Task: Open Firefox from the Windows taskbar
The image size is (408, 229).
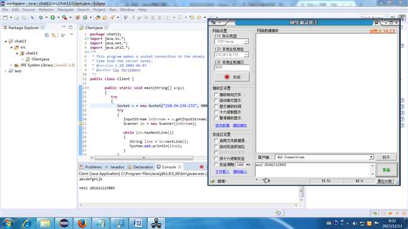Action: 82,223
